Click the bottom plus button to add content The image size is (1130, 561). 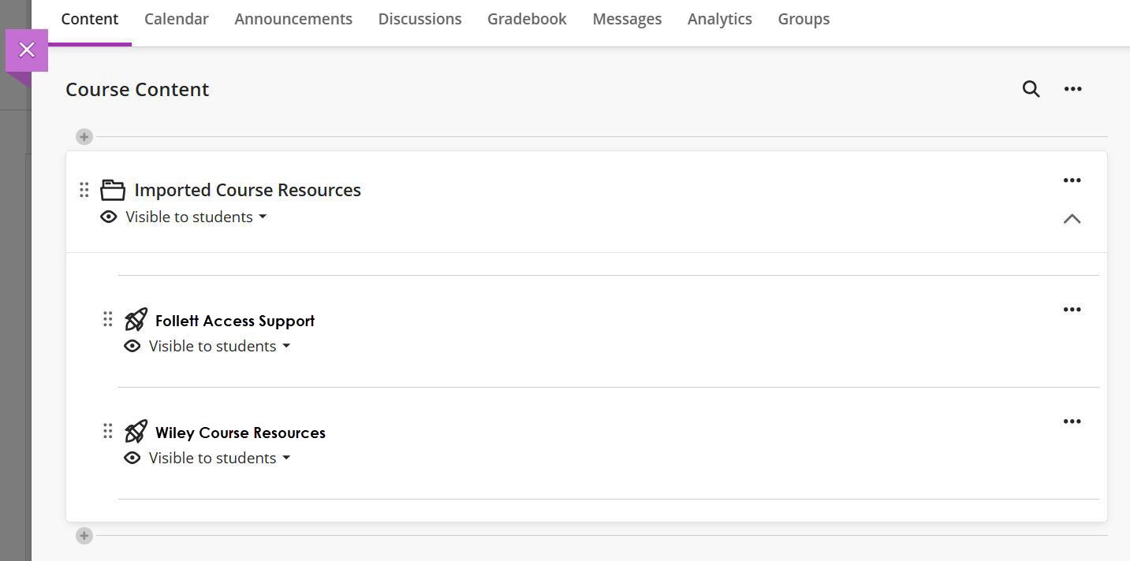[x=84, y=536]
